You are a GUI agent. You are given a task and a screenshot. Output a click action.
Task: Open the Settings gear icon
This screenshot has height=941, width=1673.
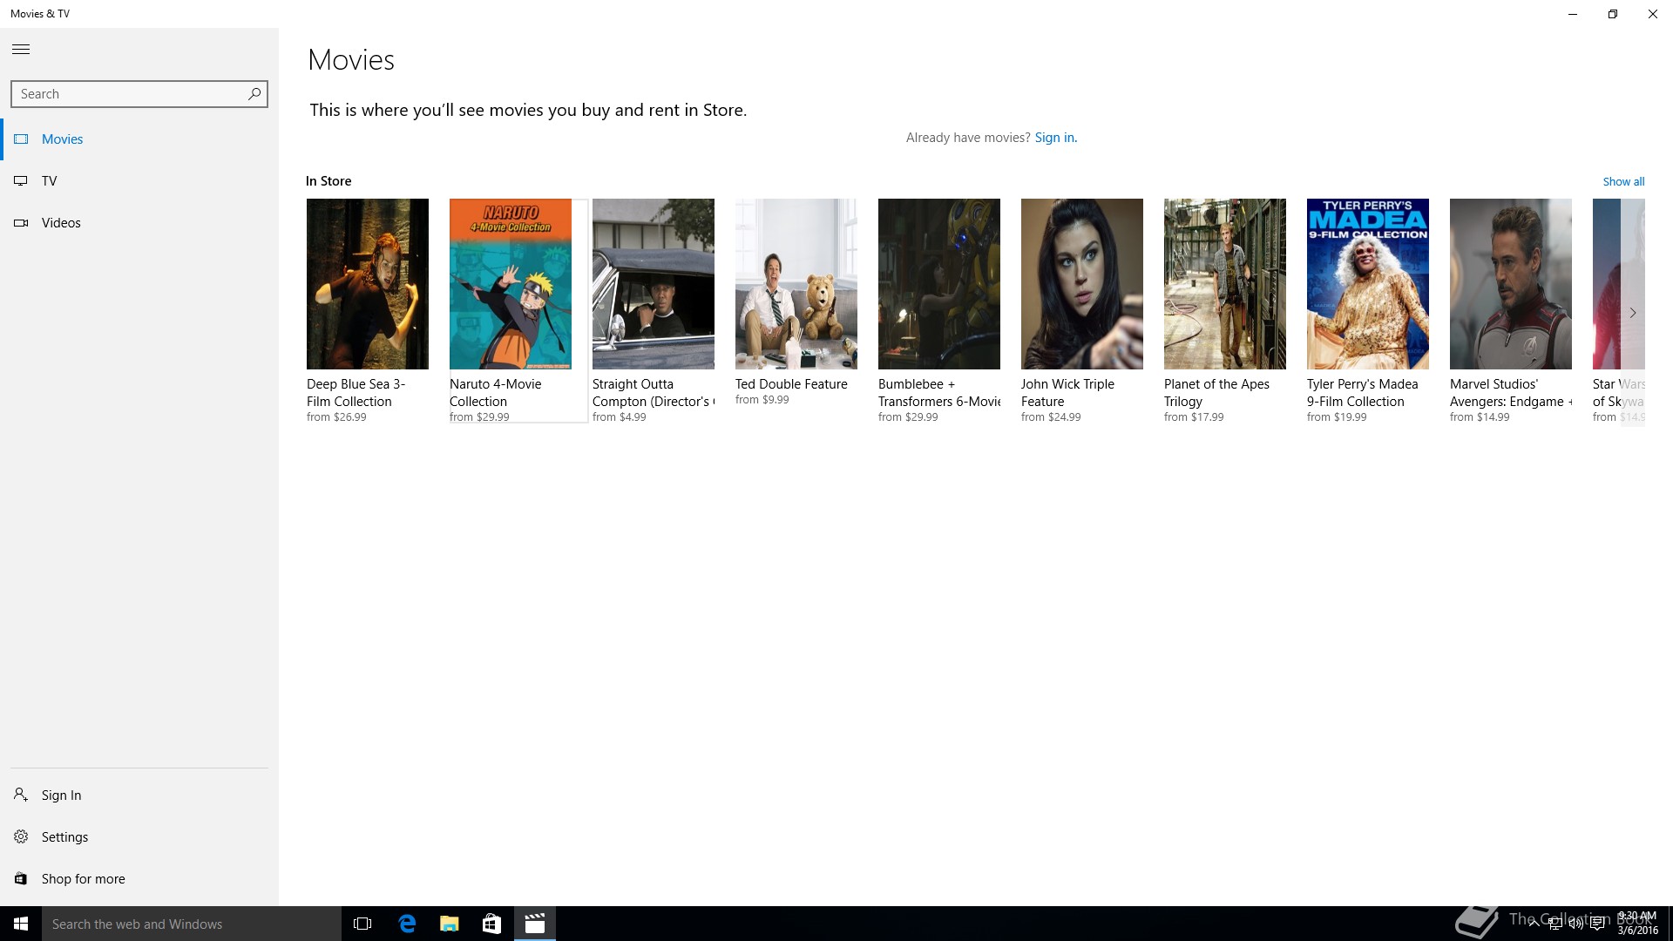coord(21,836)
